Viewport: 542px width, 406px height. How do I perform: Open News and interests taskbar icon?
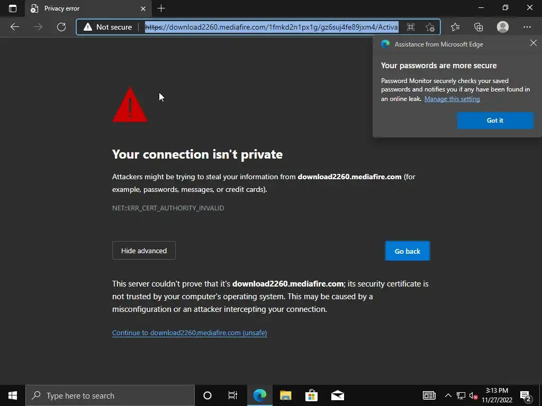(x=429, y=395)
